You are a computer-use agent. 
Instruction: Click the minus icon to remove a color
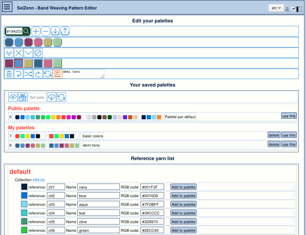[x=46, y=31]
